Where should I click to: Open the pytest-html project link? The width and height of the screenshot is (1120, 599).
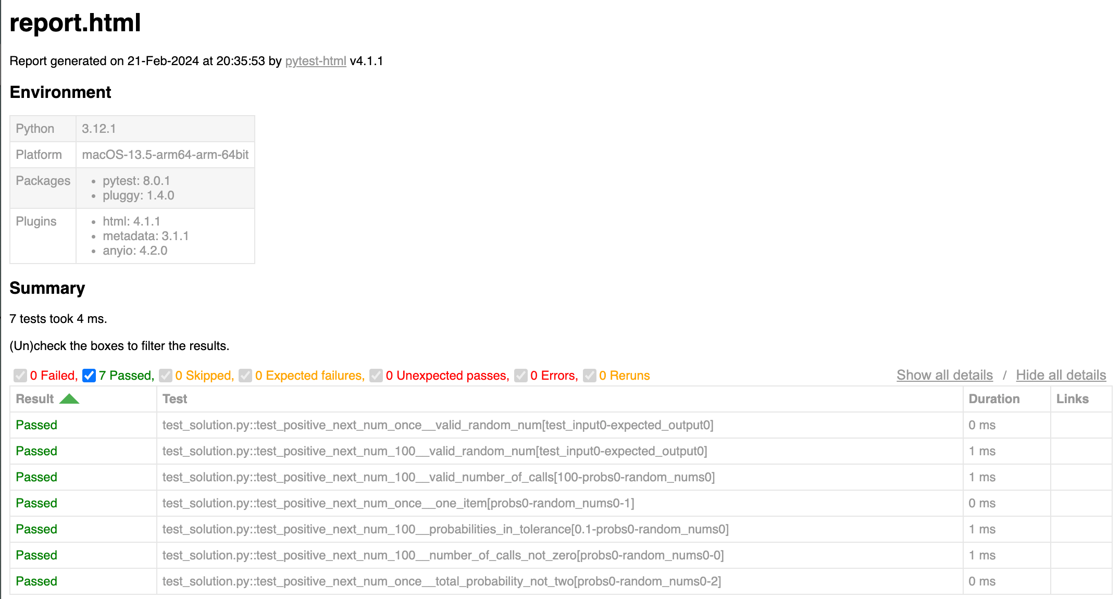tap(316, 61)
